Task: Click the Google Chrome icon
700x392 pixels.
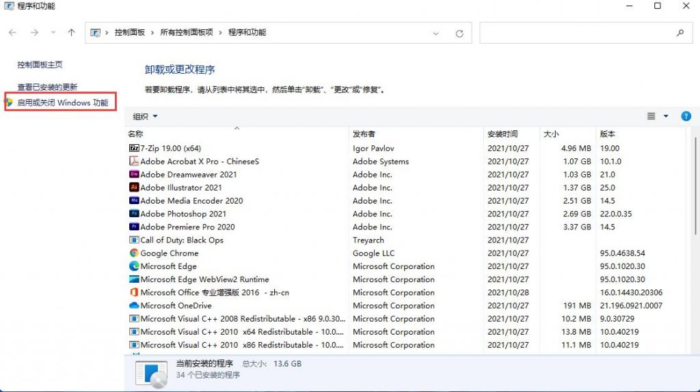Action: tap(134, 253)
